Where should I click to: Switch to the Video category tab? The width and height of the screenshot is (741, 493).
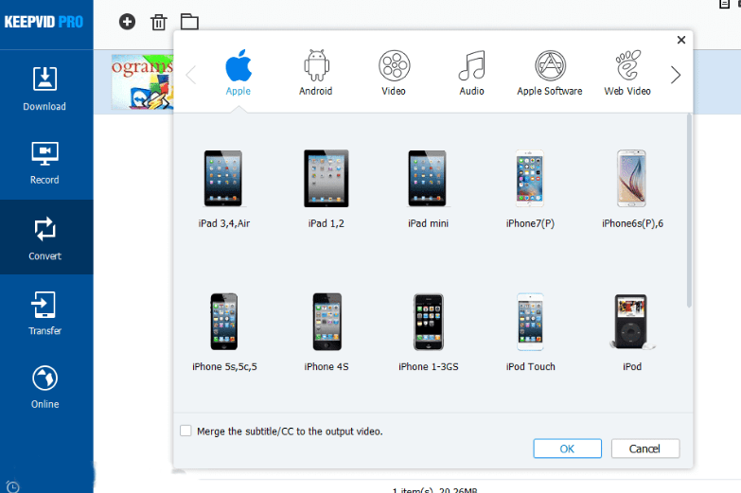click(394, 73)
